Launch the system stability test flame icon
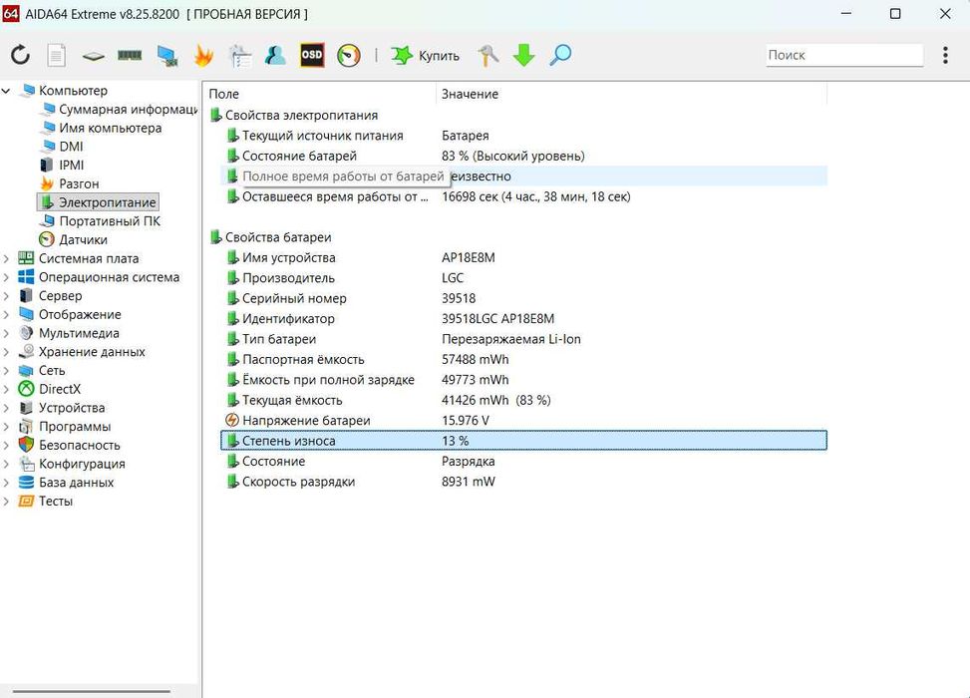 [x=203, y=55]
